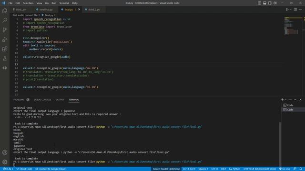Open the Help menu
Image resolution: width=305 pixels, height=171 pixels.
click(75, 3)
